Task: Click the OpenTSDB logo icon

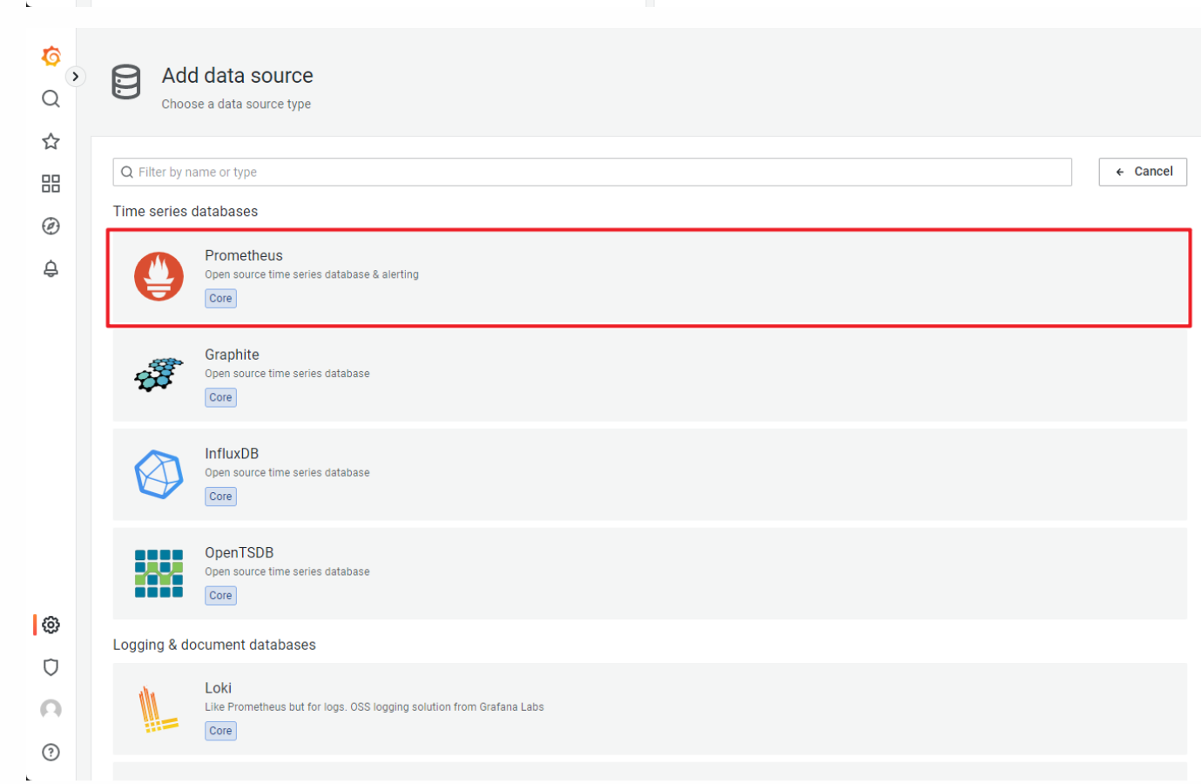Action: (159, 573)
